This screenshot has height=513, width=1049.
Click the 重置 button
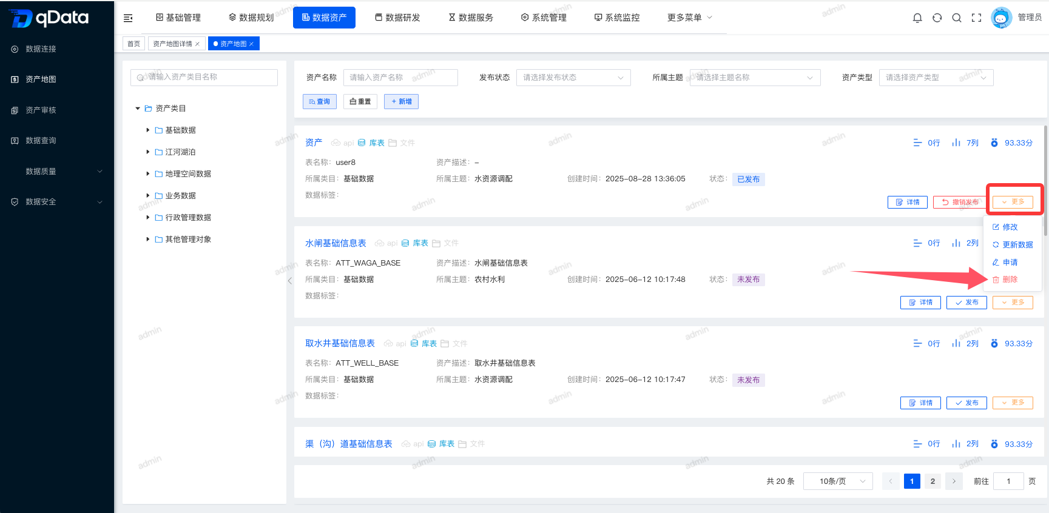click(x=360, y=101)
